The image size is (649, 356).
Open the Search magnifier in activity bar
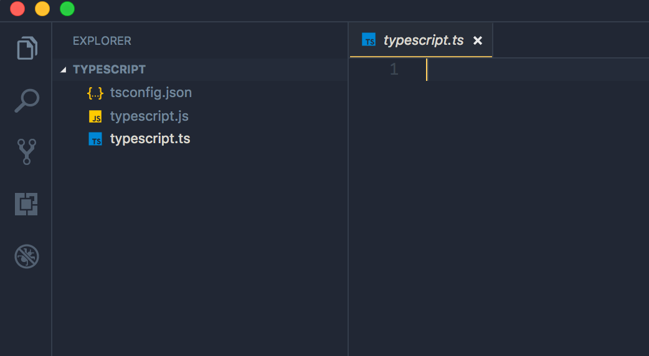click(27, 100)
